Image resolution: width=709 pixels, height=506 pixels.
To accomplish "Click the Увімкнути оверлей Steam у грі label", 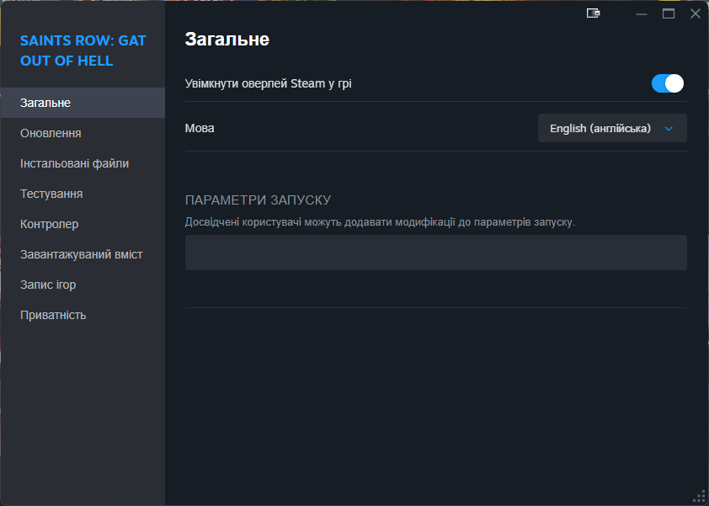I will [268, 83].
